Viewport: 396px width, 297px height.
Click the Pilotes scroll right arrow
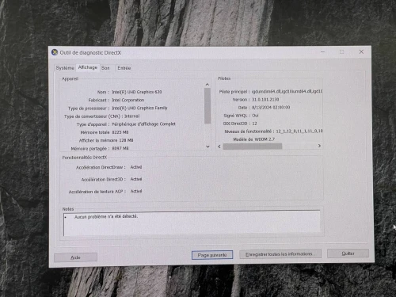tap(319, 146)
